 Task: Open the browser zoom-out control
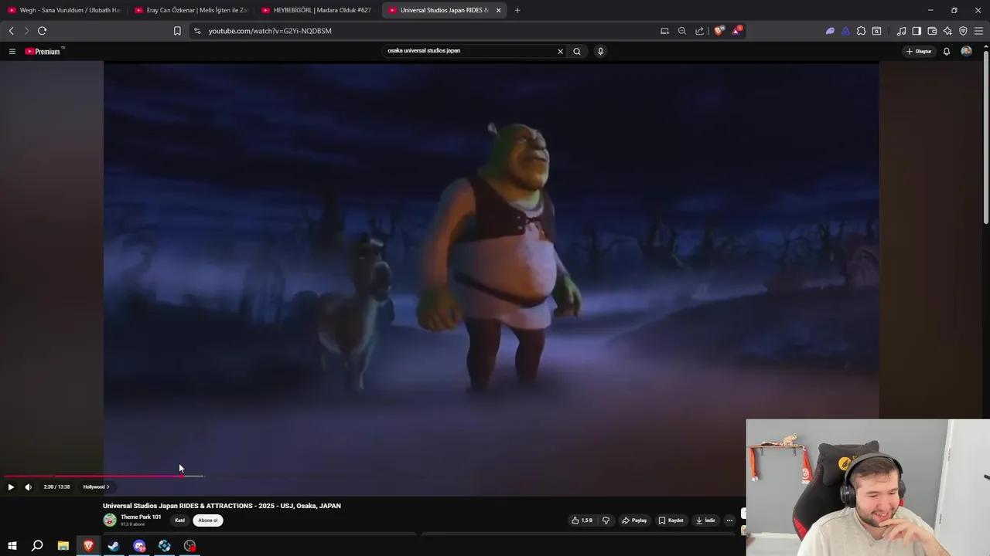click(681, 31)
